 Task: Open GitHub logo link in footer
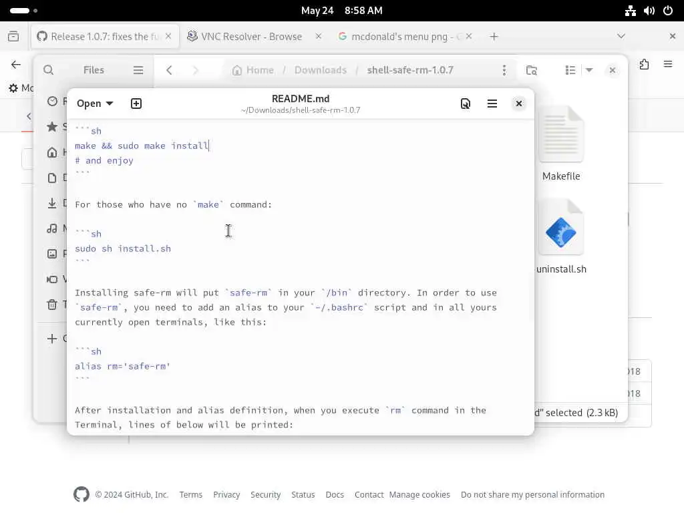coord(81,494)
